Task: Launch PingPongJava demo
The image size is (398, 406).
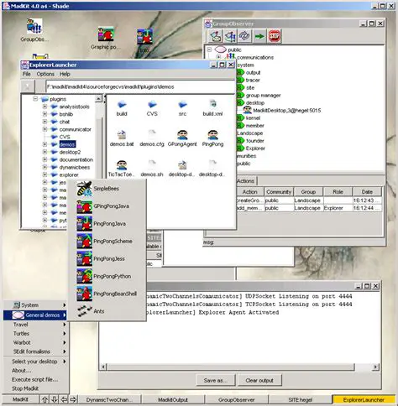Action: pyautogui.click(x=107, y=224)
